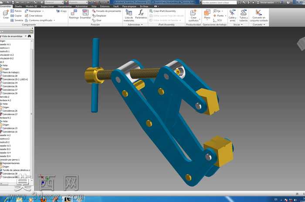
Task: Click Convertir en conjunto soldado
Action: click(x=259, y=15)
